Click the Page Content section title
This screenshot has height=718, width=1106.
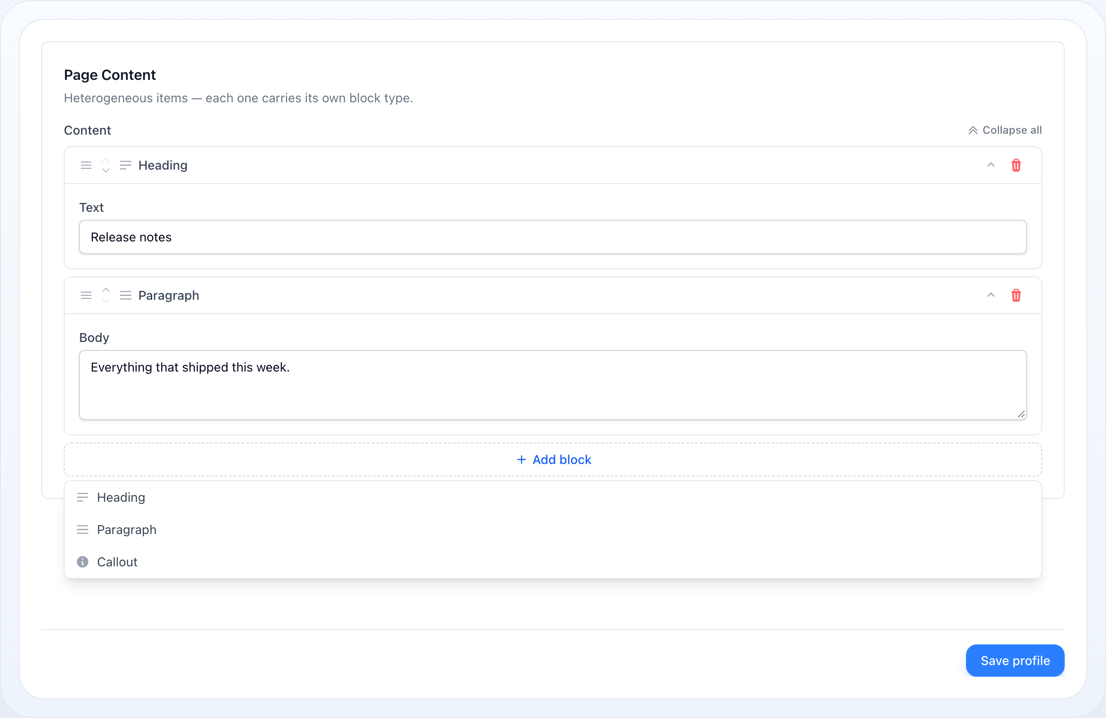[x=110, y=75]
